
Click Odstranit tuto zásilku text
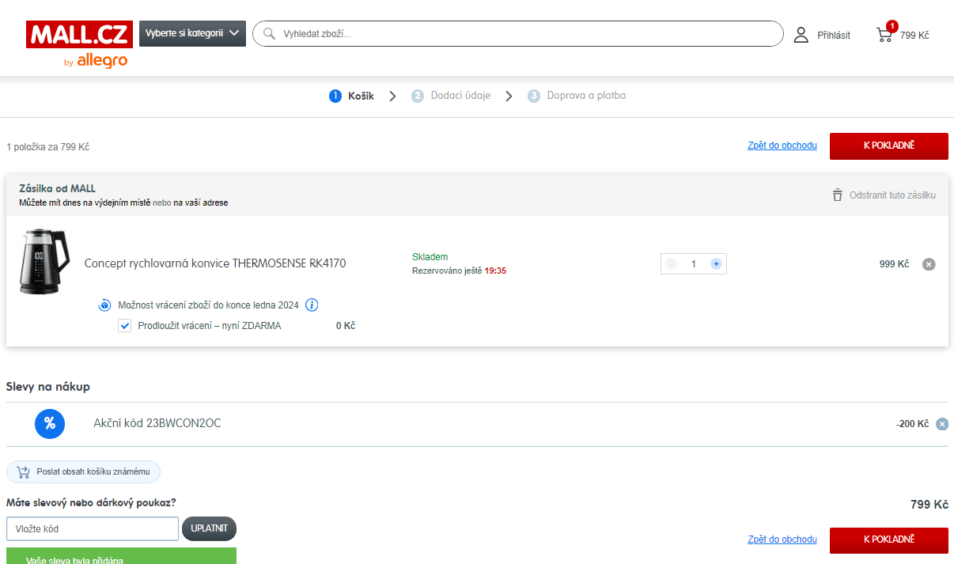click(x=892, y=195)
